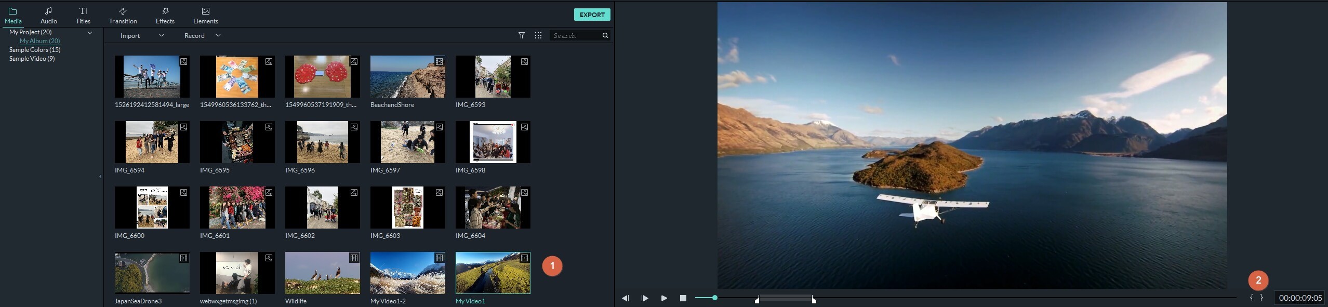Click the image type icon on IMG_6598
The width and height of the screenshot is (1328, 307).
click(524, 127)
